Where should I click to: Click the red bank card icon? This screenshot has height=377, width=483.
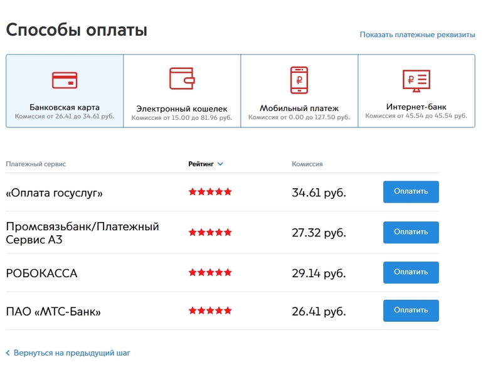pos(65,80)
